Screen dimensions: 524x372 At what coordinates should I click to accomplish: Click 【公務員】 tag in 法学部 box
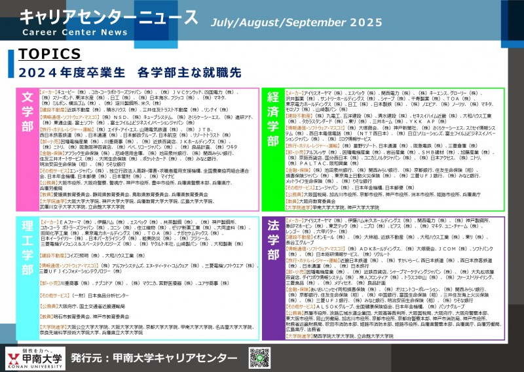coord(295,313)
